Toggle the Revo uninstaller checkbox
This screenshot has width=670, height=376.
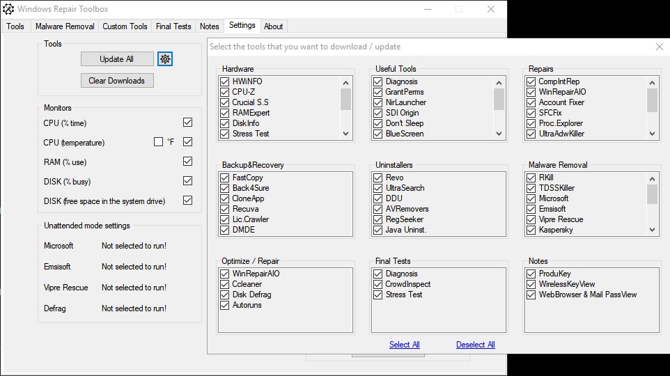coord(378,178)
